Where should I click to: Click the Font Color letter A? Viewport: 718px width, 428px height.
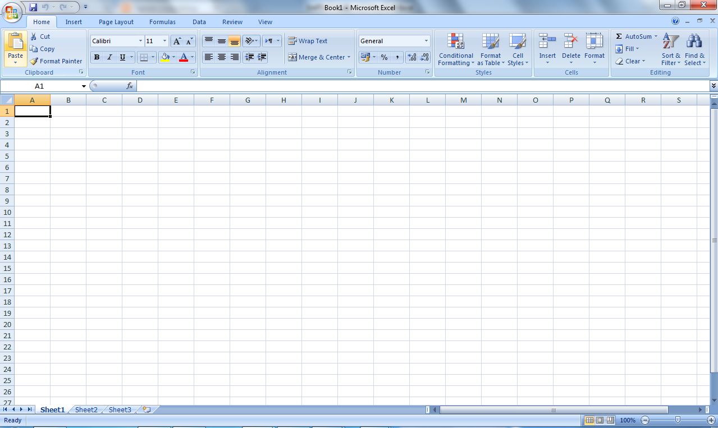click(184, 57)
